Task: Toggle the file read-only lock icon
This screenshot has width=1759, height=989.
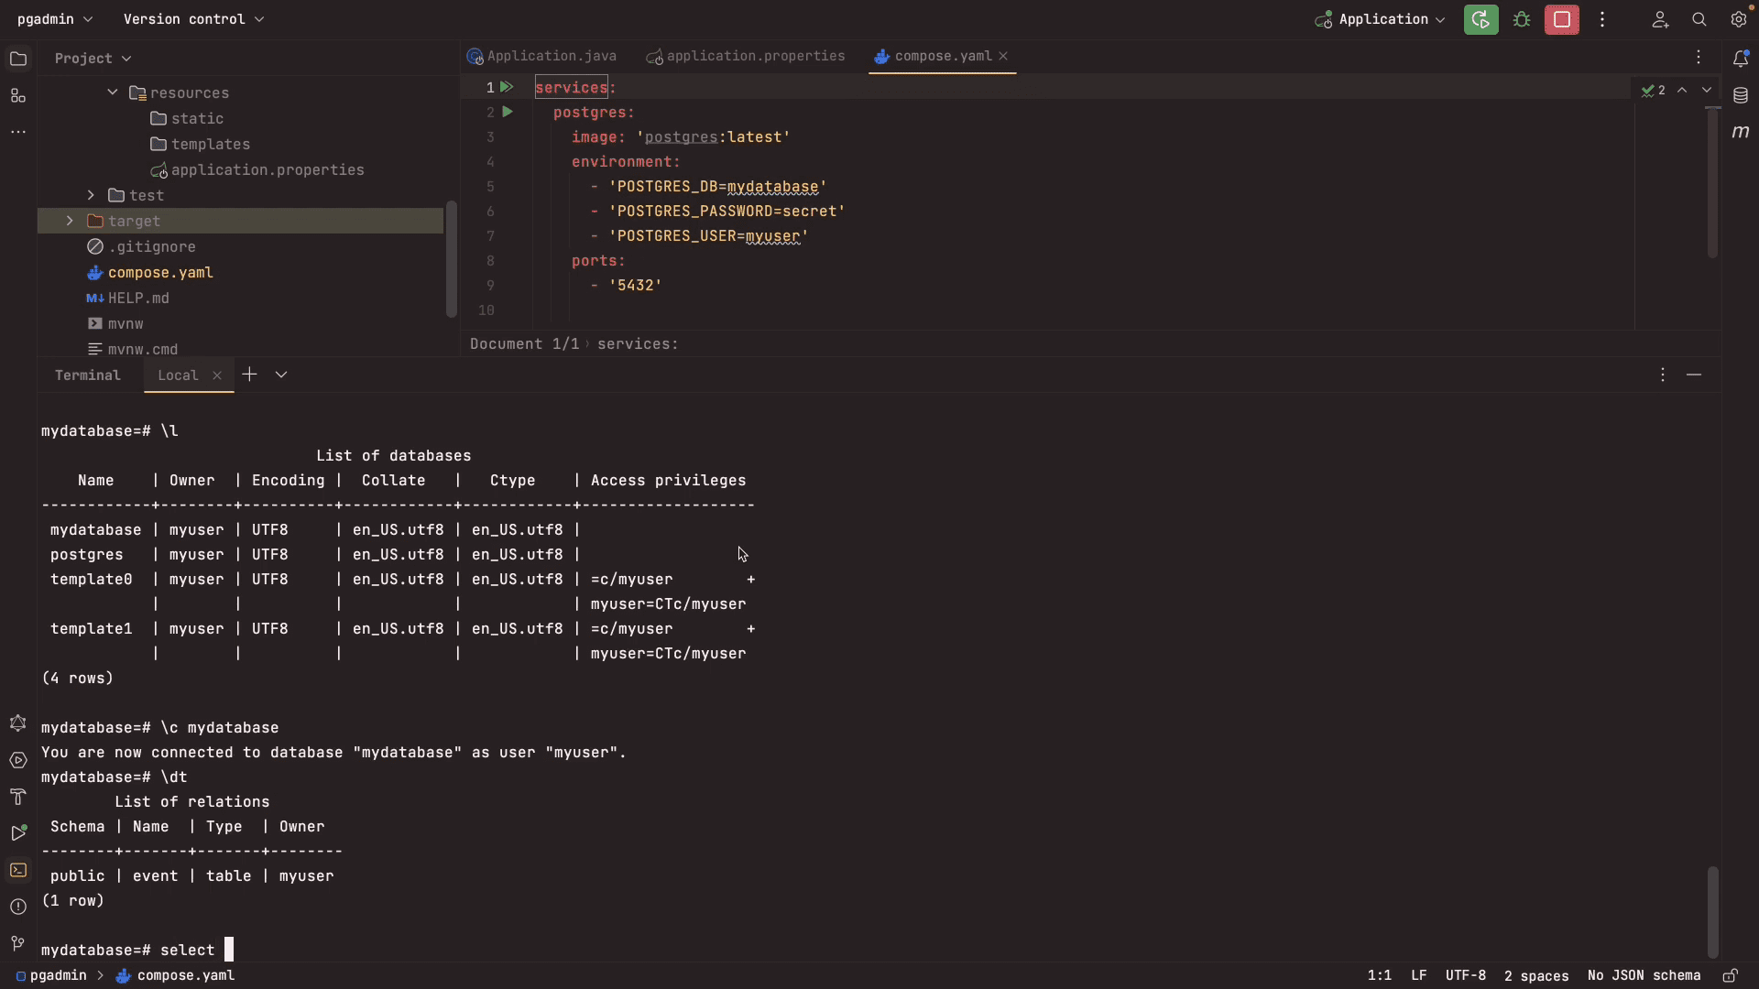Action: [x=1730, y=975]
